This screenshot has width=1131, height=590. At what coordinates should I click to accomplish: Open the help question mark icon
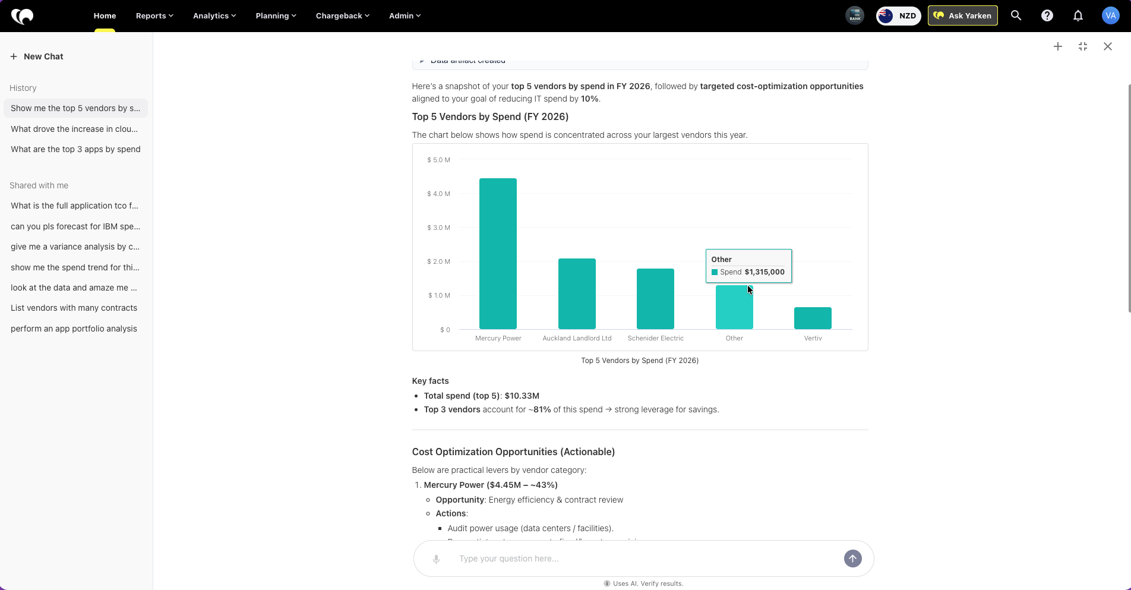point(1047,16)
